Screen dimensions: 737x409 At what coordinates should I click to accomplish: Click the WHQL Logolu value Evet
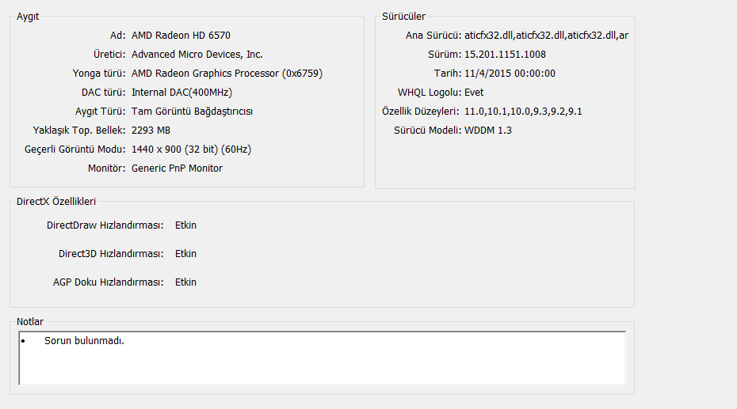(474, 93)
